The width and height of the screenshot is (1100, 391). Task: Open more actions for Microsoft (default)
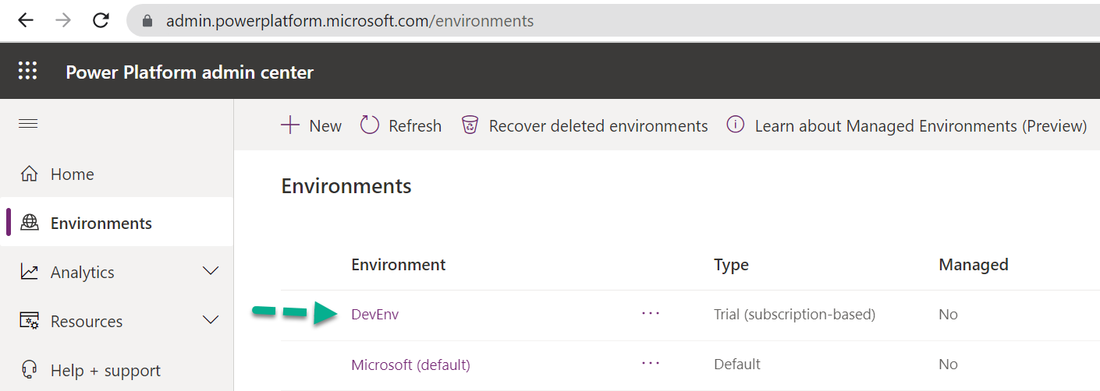tap(651, 364)
